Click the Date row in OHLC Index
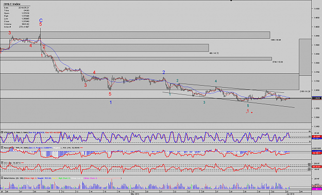 click(17, 8)
